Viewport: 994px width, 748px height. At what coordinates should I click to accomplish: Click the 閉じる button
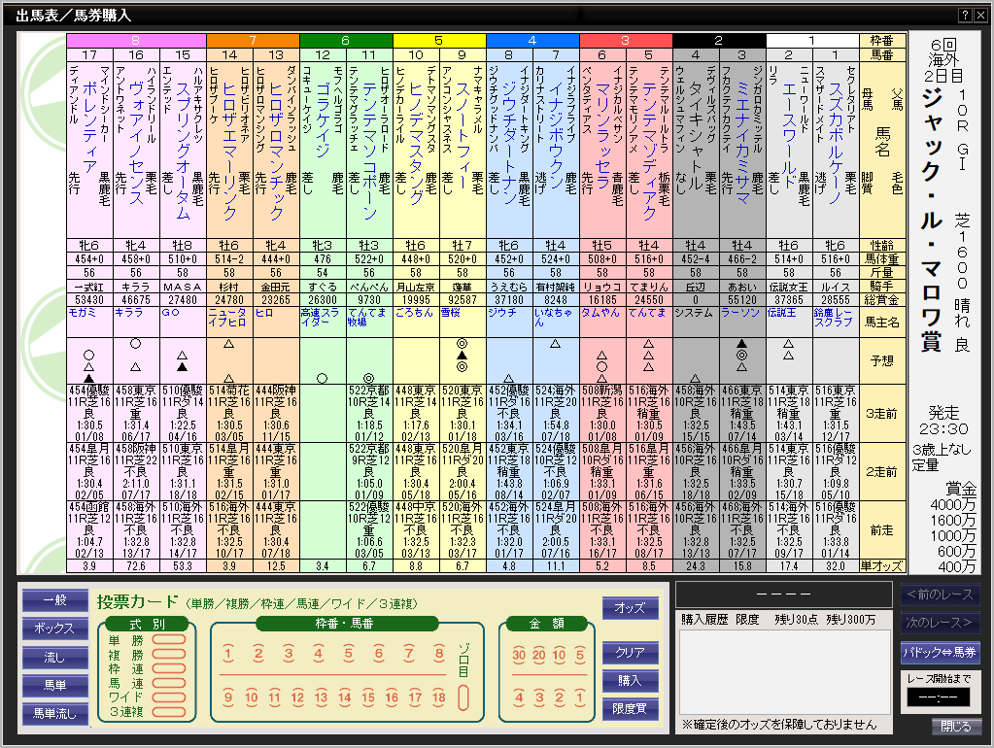[x=956, y=727]
